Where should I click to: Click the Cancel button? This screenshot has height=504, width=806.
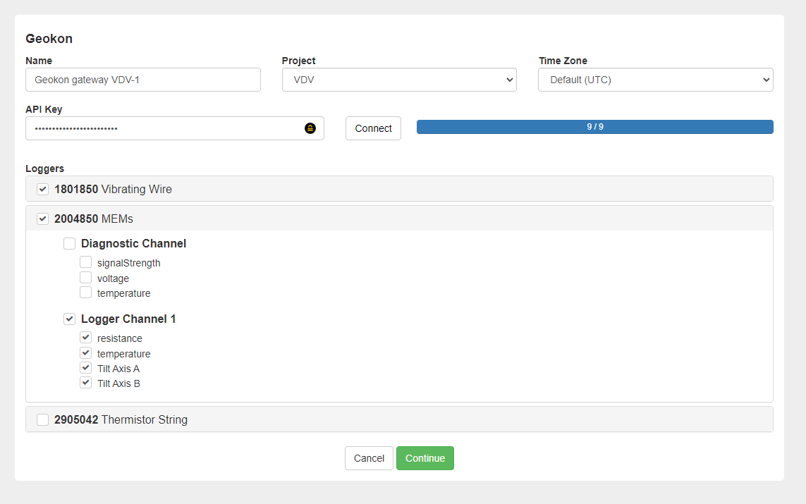(369, 458)
